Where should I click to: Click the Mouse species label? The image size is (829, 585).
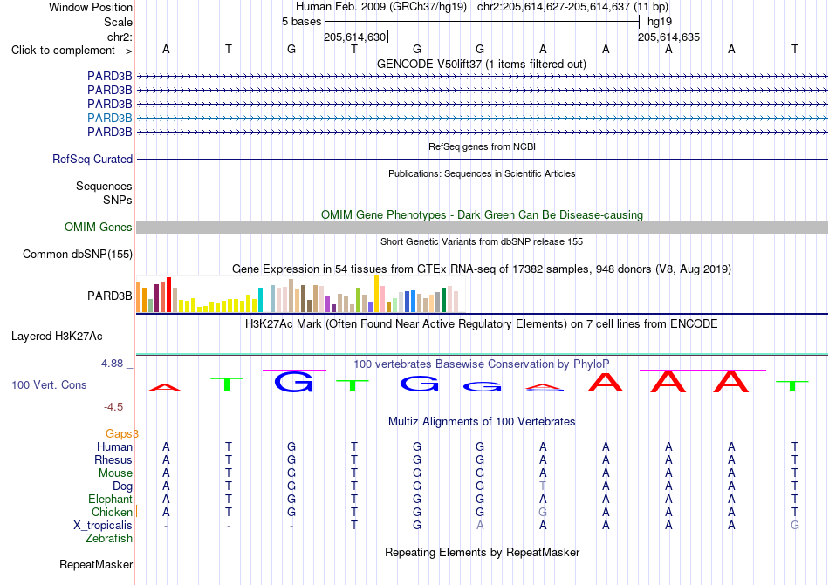pyautogui.click(x=115, y=473)
